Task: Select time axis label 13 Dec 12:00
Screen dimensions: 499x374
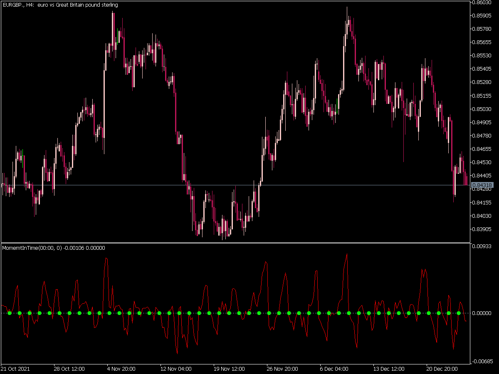Action: (x=389, y=369)
